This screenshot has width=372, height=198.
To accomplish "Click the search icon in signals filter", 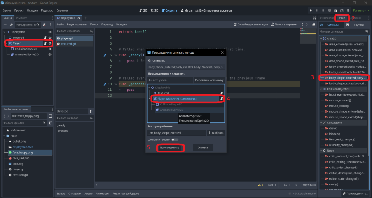I will [367, 31].
